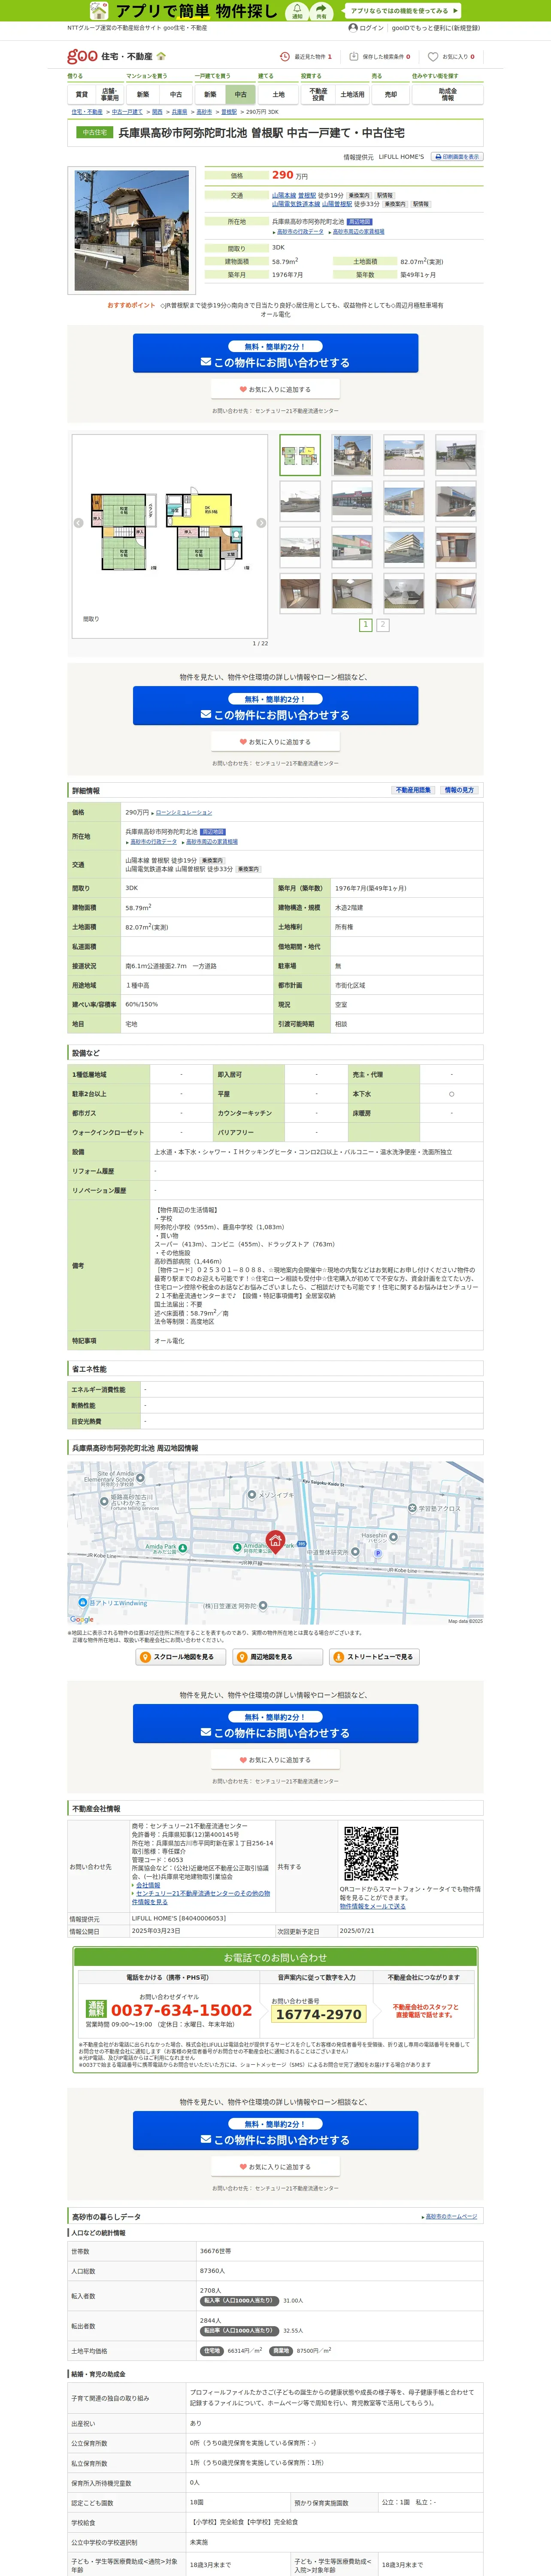Open 高砂市の行政データ link at top
Image resolution: width=551 pixels, height=2576 pixels.
[x=300, y=232]
